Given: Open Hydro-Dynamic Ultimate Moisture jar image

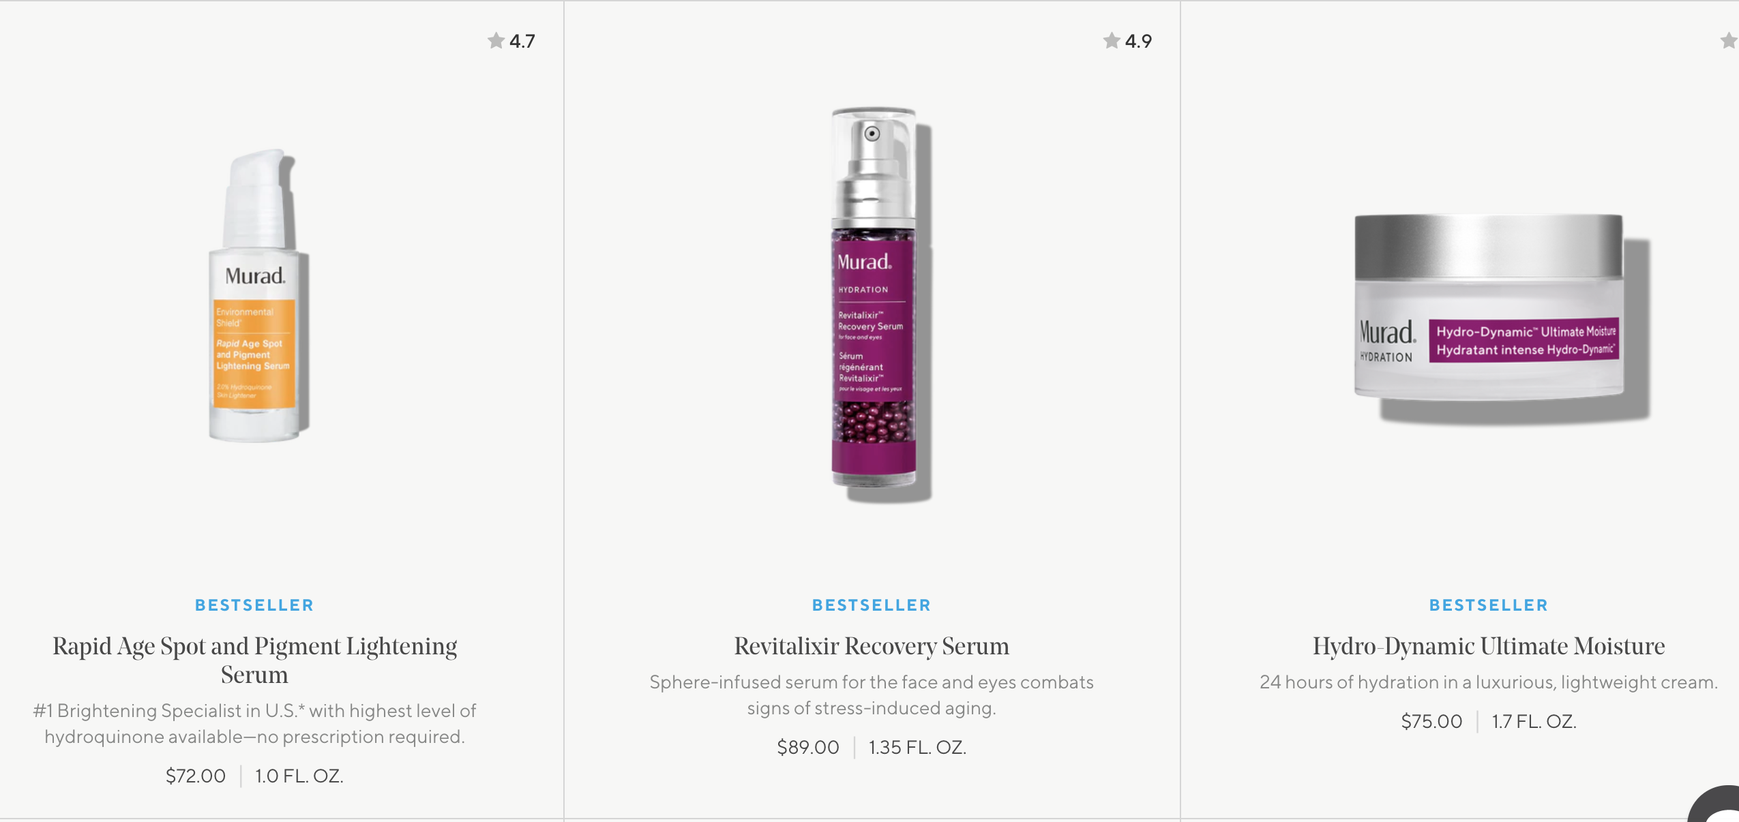Looking at the screenshot, I should (1502, 318).
